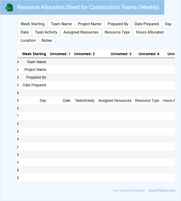
Task: Click the green XLS file icon
Action: click(10, 7)
